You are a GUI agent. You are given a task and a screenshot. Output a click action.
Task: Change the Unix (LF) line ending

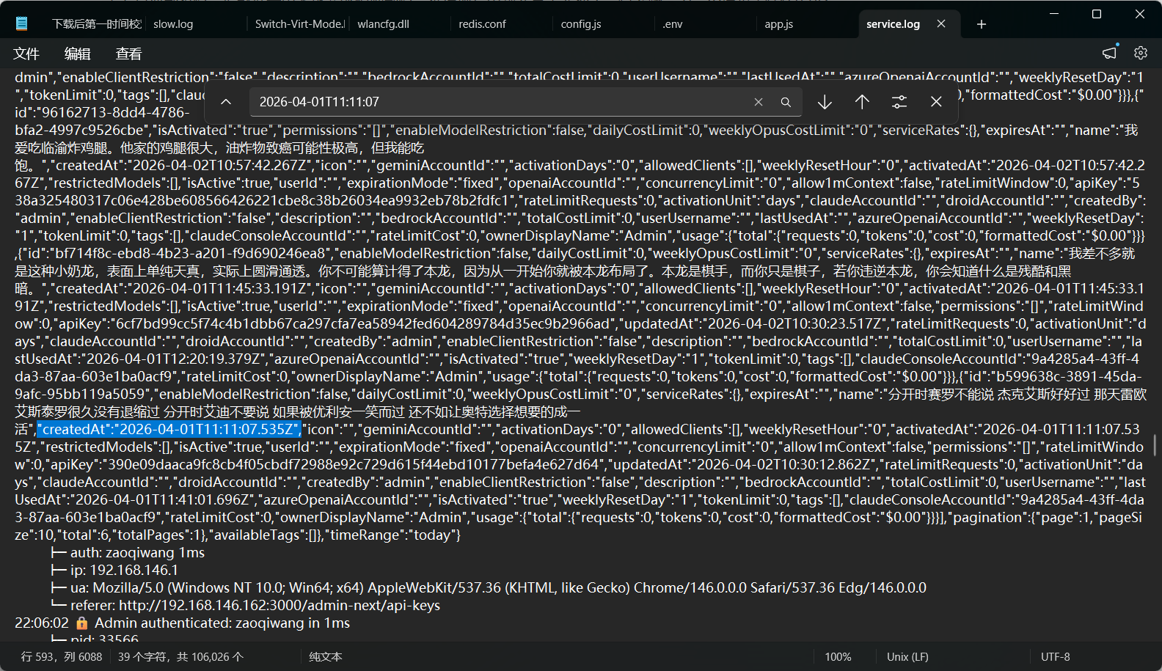tap(907, 657)
